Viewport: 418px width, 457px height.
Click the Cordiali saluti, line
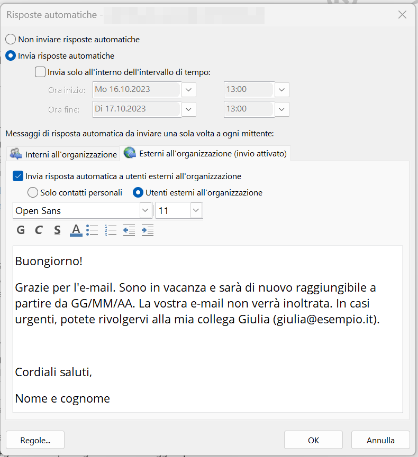click(53, 372)
